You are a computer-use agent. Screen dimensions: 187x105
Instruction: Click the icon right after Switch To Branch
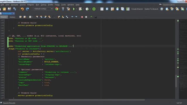coord(162,9)
